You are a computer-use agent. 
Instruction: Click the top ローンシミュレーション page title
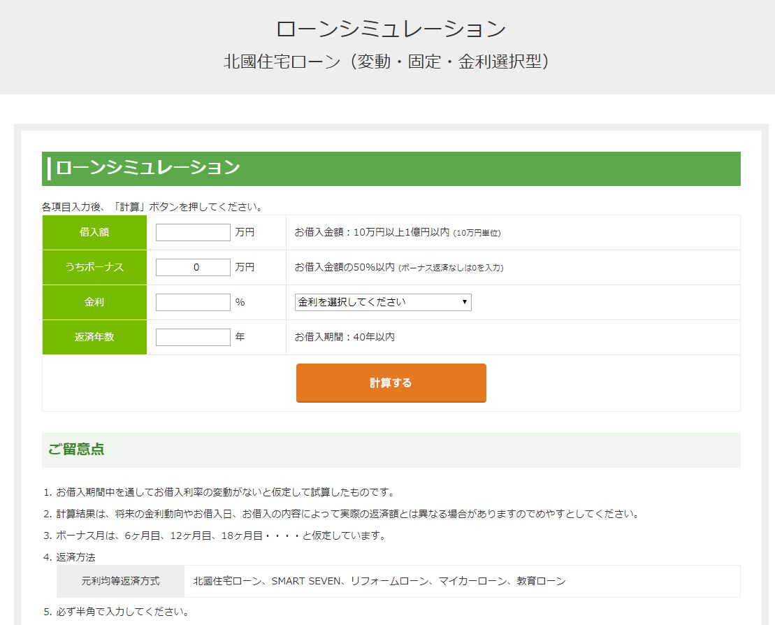(391, 29)
